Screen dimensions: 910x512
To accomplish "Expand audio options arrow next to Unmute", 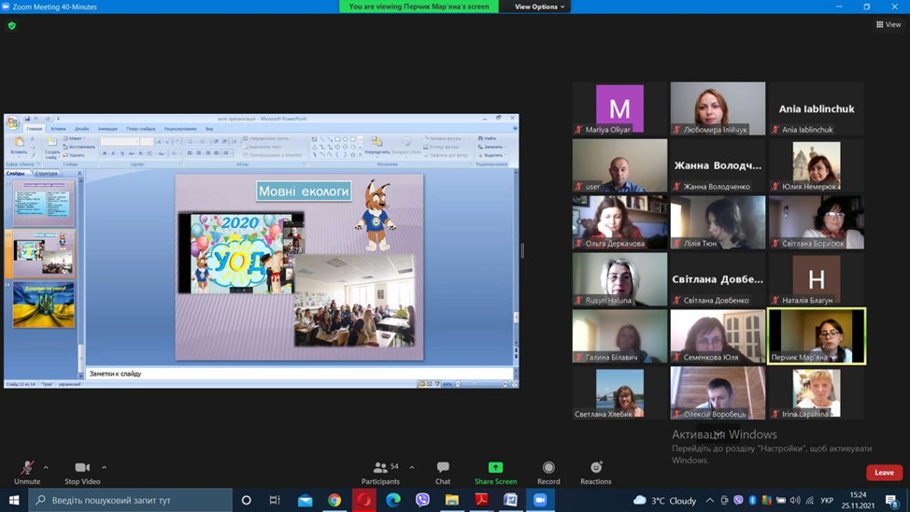I will (x=46, y=467).
